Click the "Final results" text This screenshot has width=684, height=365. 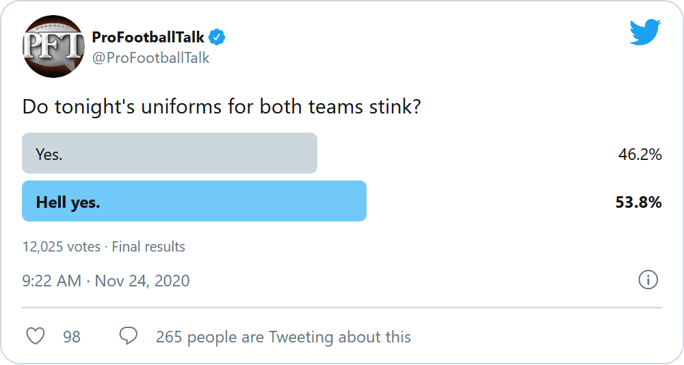pos(148,247)
